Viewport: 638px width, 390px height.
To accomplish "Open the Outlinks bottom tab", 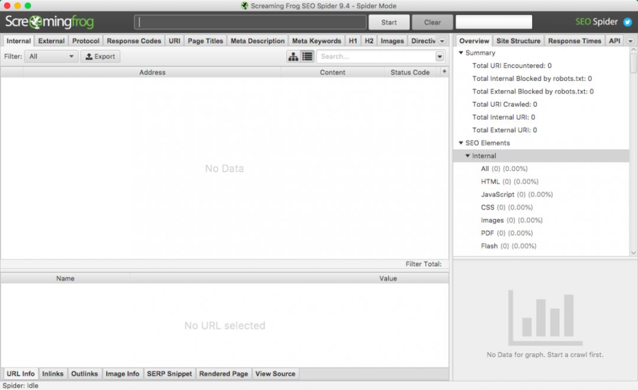I will [x=84, y=373].
